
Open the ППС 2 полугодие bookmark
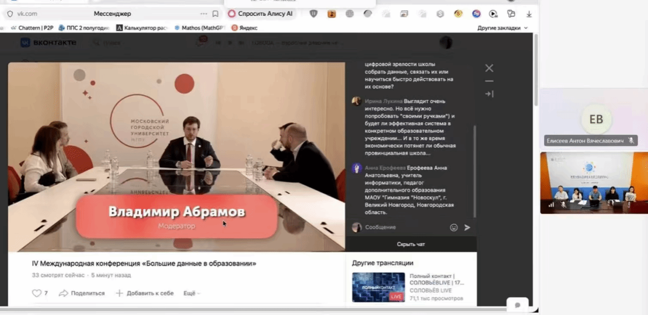point(84,28)
